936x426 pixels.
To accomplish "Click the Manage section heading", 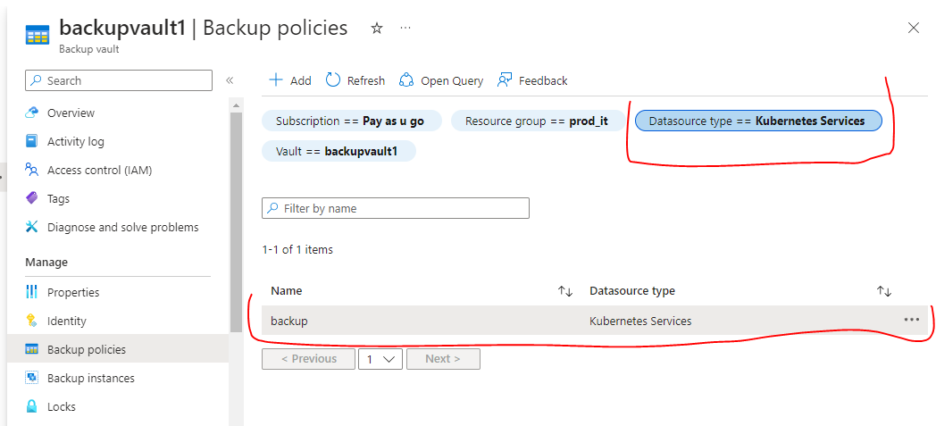I will coord(46,262).
